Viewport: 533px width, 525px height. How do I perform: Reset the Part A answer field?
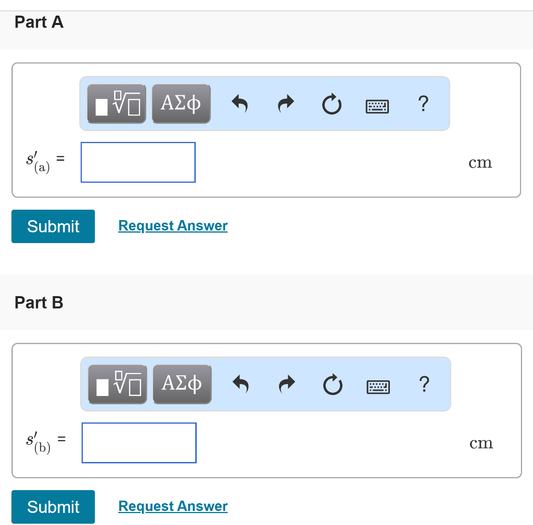[x=332, y=105]
